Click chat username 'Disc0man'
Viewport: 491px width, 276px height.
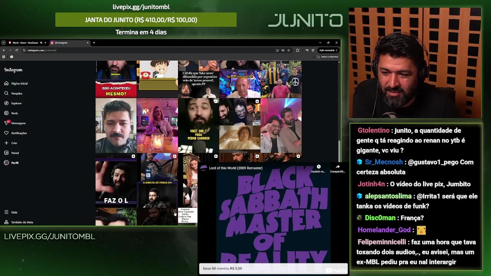pyautogui.click(x=380, y=218)
